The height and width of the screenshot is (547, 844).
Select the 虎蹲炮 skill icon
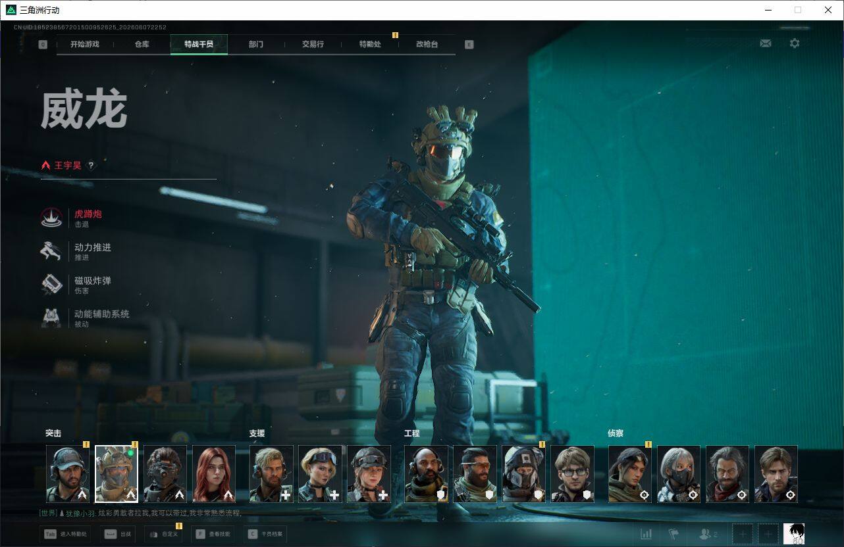pos(51,218)
